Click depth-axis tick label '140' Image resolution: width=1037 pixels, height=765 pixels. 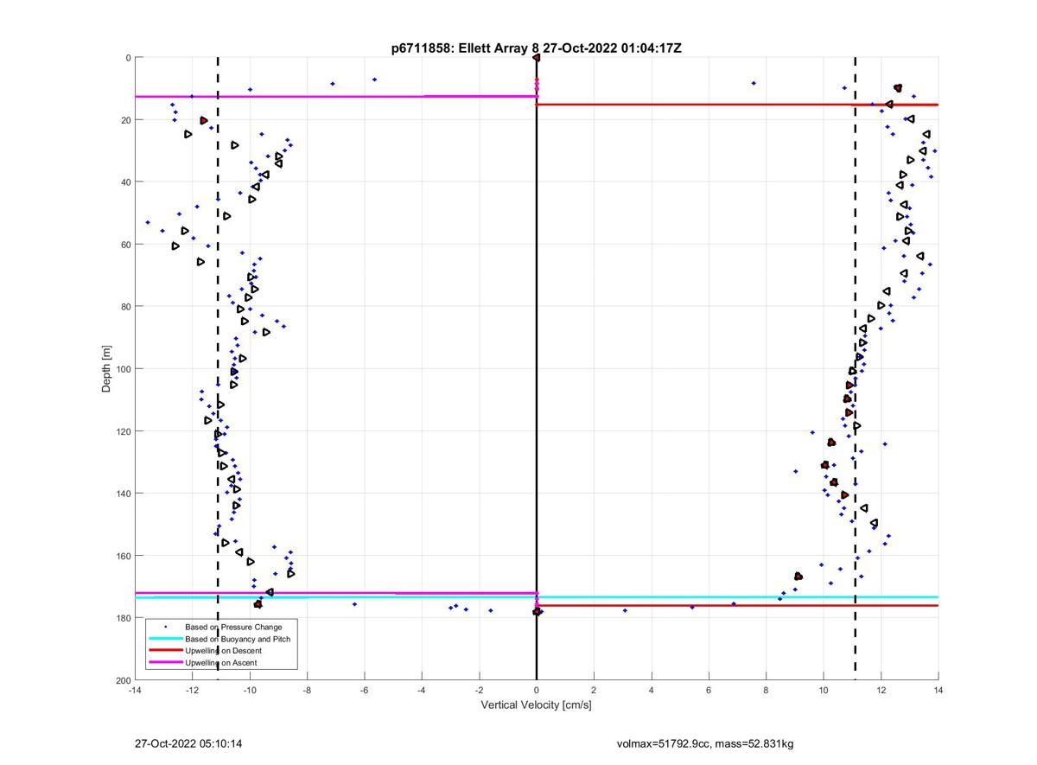[123, 494]
